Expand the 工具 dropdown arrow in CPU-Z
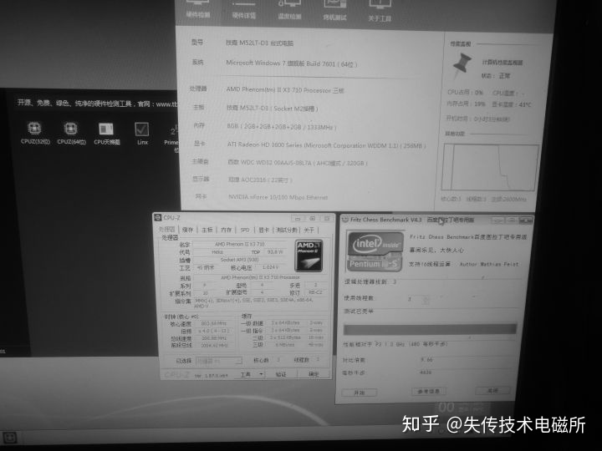The image size is (602, 451). (x=261, y=374)
